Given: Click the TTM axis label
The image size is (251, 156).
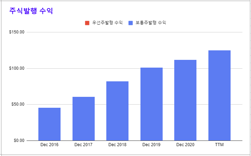Looking at the screenshot, I should point(219,145).
